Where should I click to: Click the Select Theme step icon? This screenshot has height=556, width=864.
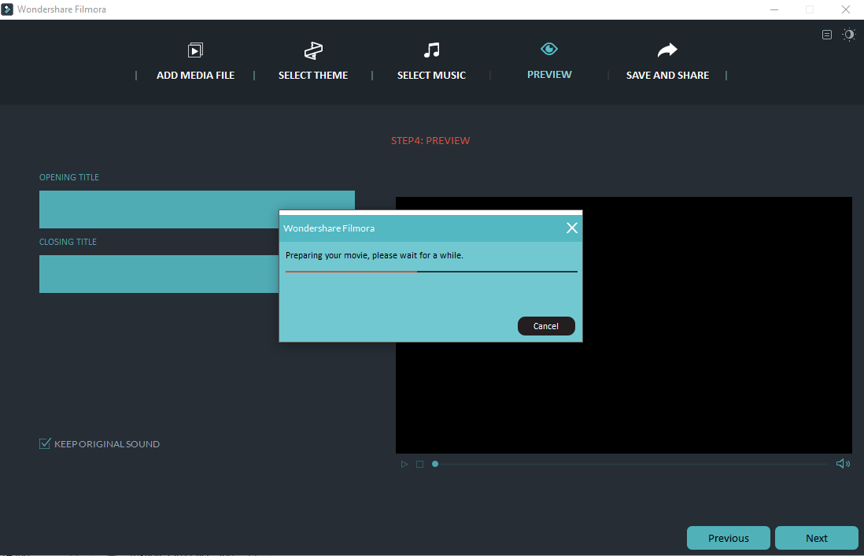tap(313, 50)
